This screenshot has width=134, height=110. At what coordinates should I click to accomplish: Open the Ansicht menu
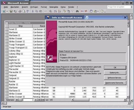[x=25, y=7]
